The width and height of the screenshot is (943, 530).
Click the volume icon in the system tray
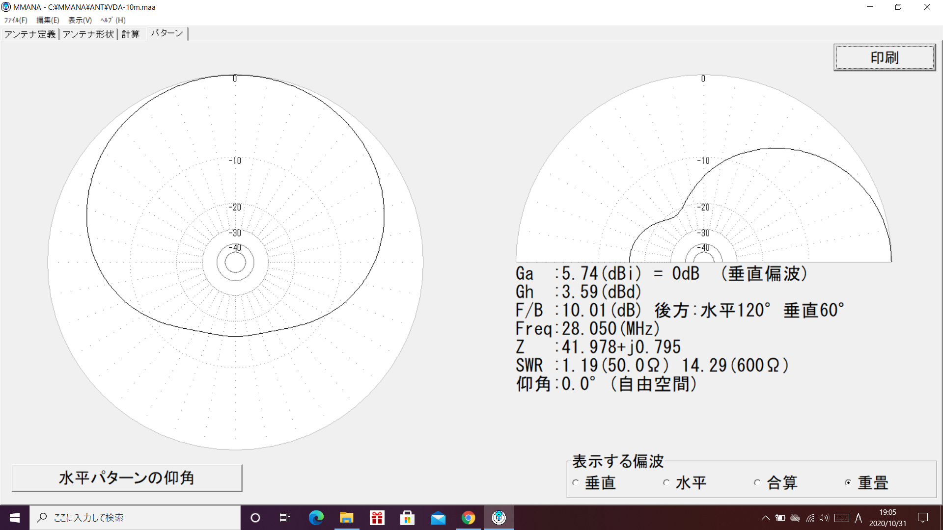tap(824, 518)
